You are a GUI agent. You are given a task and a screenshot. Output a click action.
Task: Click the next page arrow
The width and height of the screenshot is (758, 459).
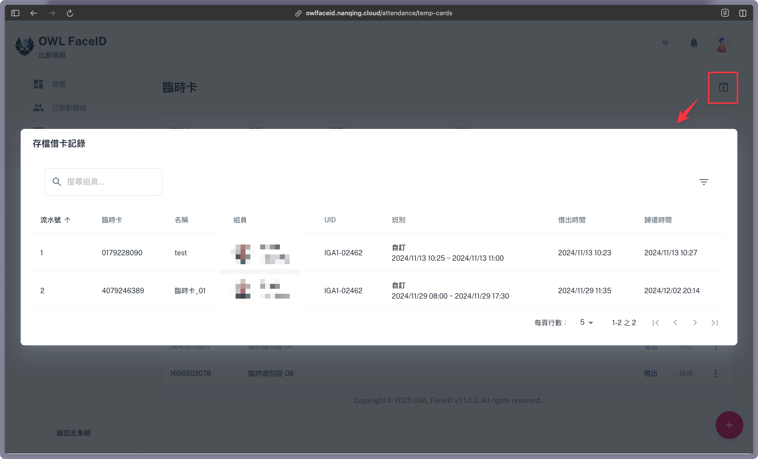pyautogui.click(x=695, y=323)
